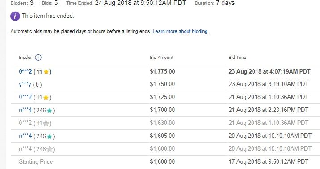
Task: Click the Time Ended date text
Action: coord(140,3)
